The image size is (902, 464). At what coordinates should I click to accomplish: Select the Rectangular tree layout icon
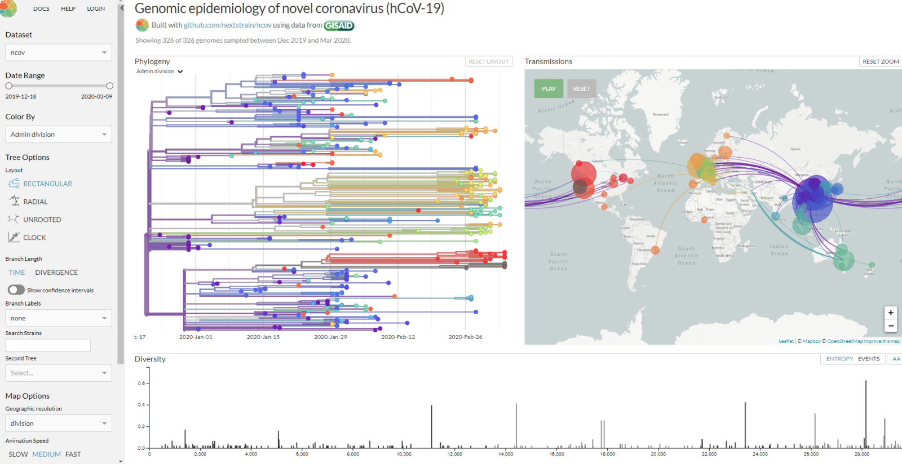click(14, 184)
